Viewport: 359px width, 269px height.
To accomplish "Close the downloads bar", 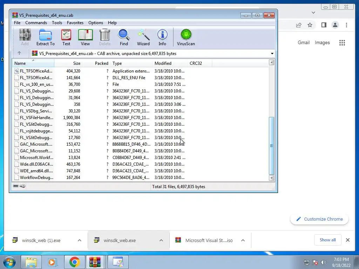I will tap(347, 240).
